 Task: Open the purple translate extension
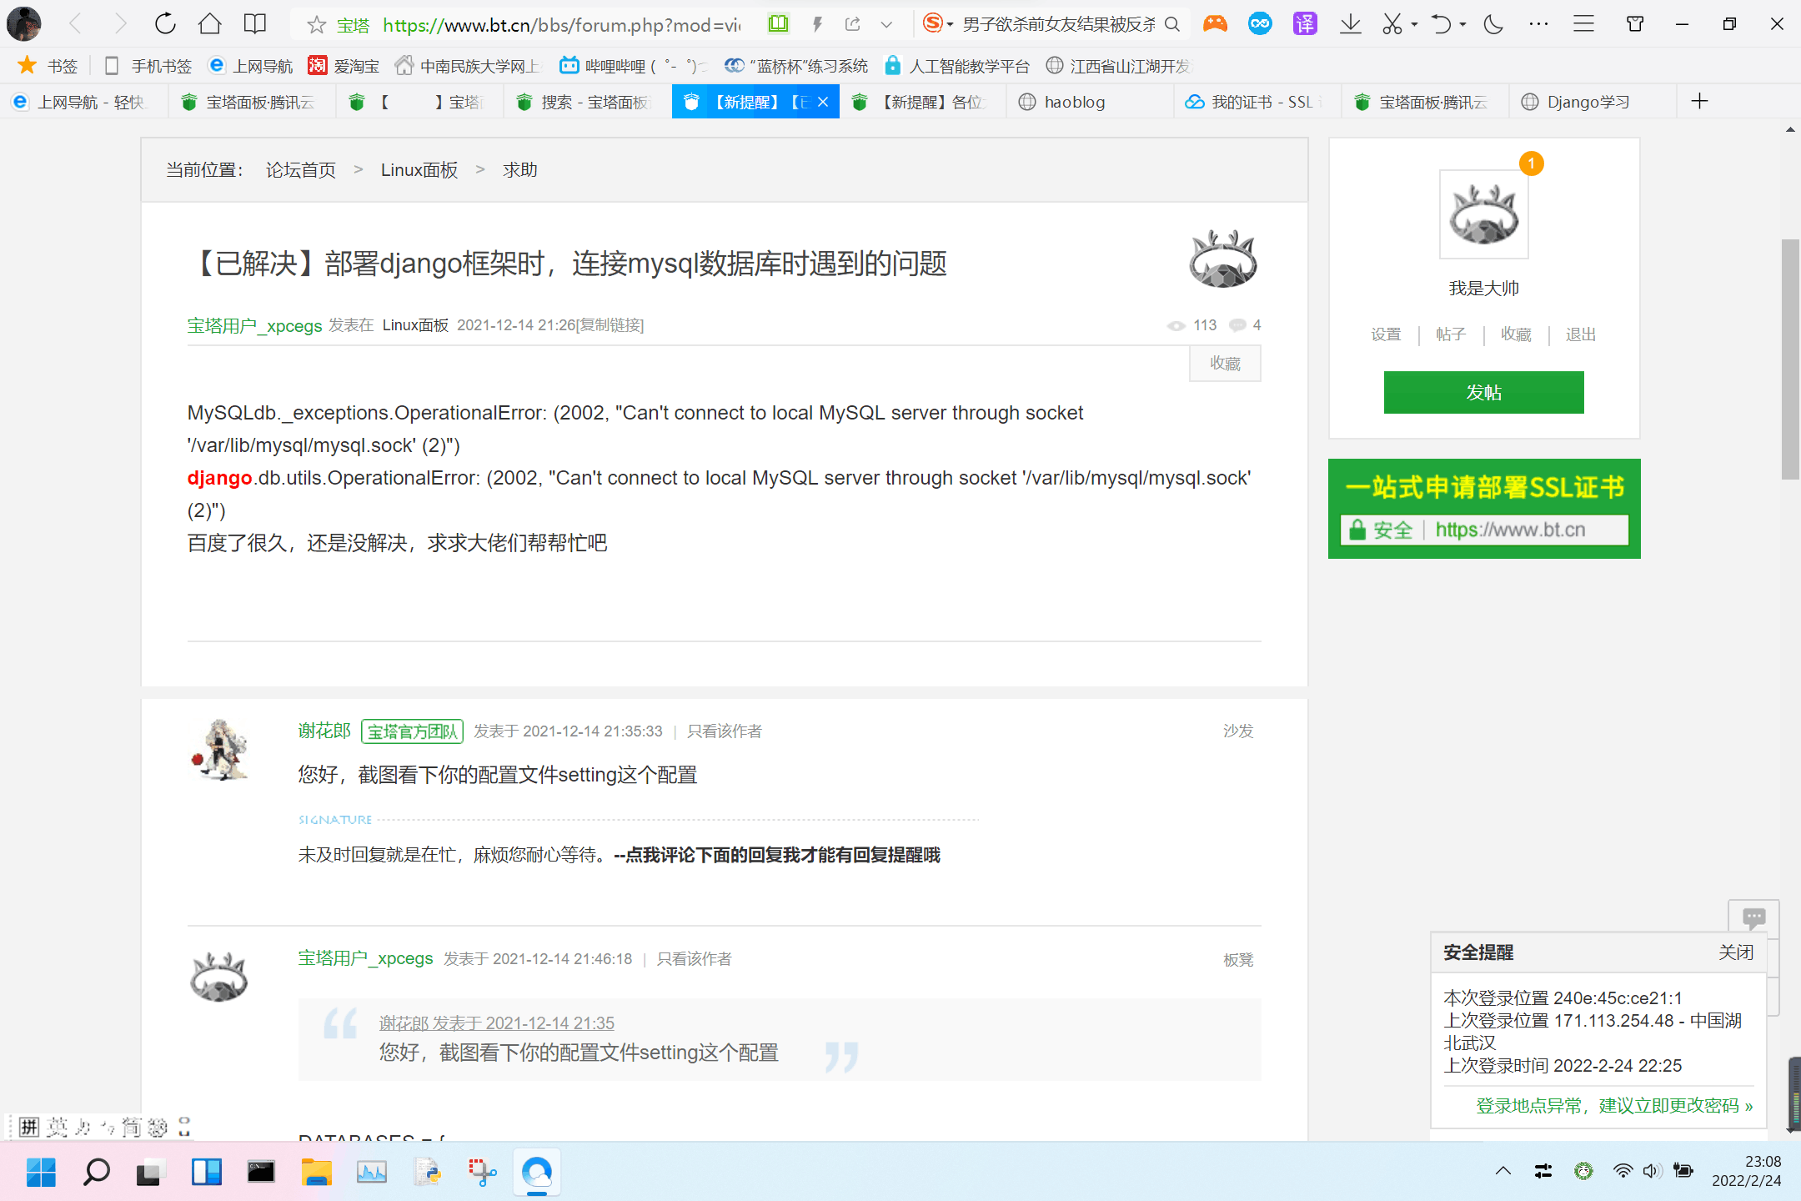pyautogui.click(x=1305, y=24)
